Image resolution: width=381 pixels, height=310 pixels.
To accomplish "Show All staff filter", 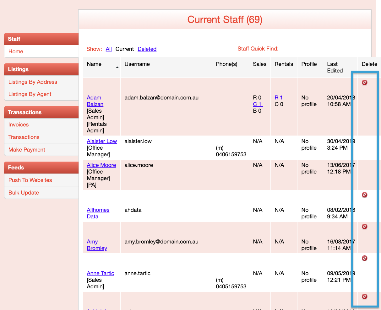I will point(109,49).
